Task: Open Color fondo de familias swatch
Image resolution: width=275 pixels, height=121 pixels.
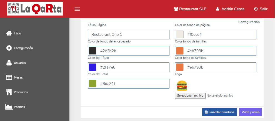Action: pos(180,51)
